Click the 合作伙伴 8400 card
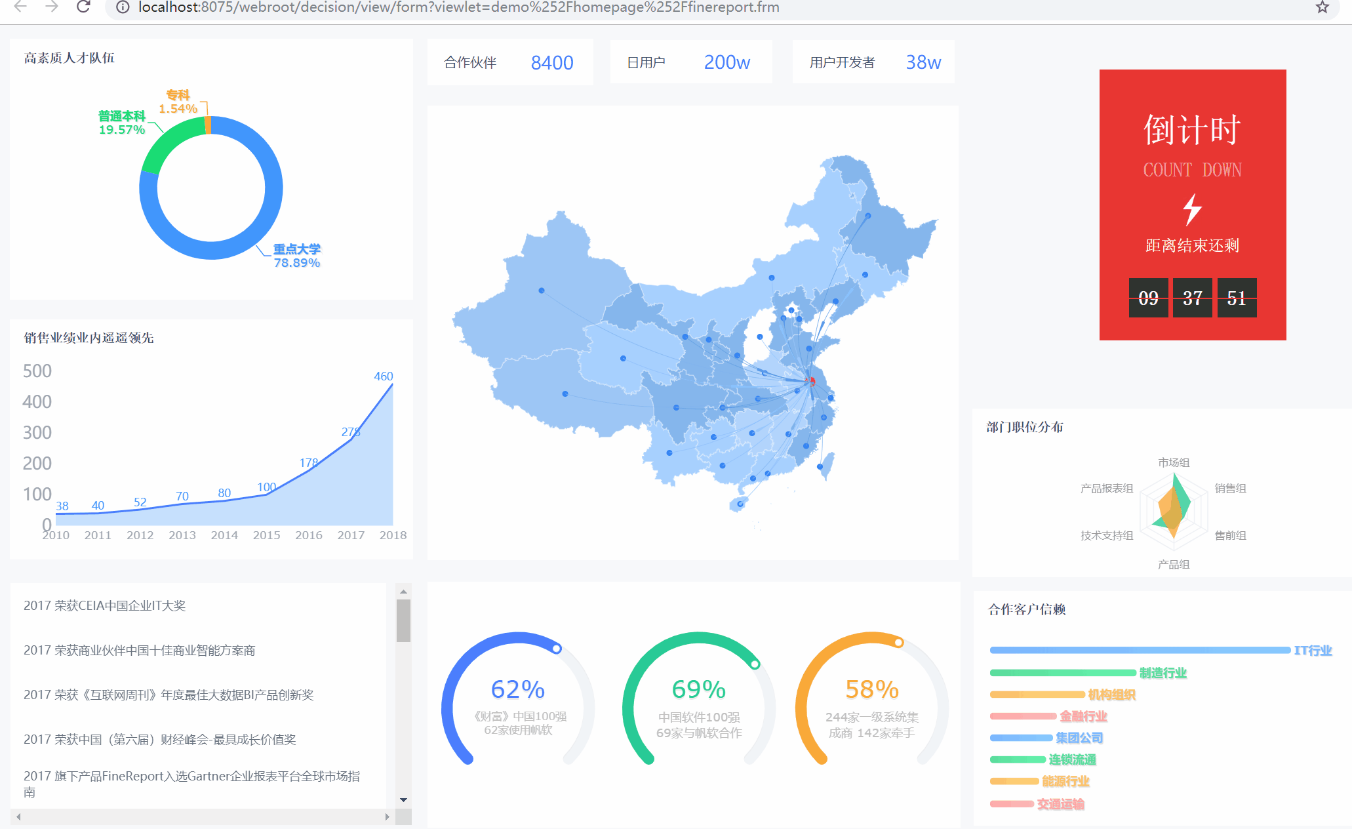 click(x=509, y=62)
